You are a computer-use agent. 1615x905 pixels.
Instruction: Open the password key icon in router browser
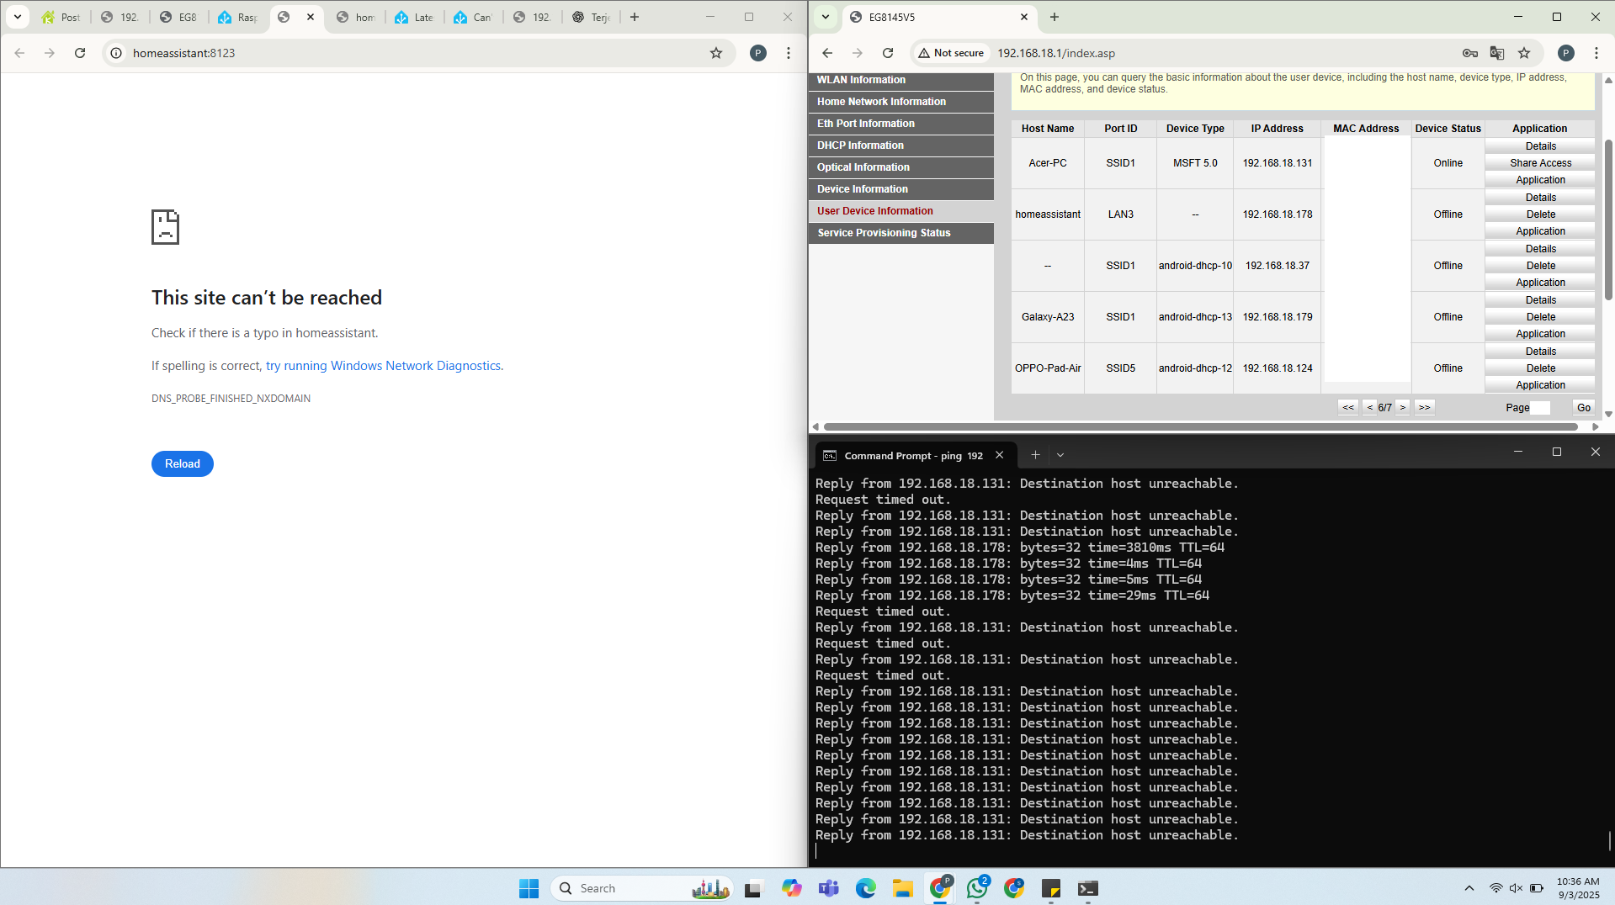[x=1469, y=53]
